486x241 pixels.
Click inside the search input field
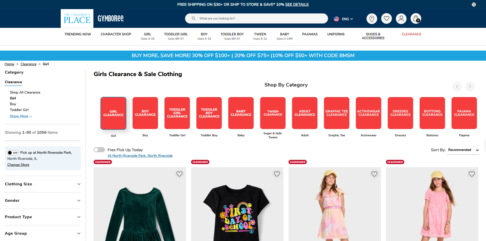253,18
